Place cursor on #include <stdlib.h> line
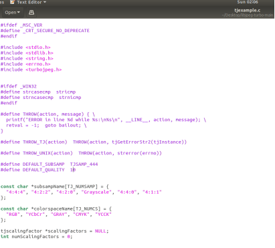The image size is (275, 248). 27,53
